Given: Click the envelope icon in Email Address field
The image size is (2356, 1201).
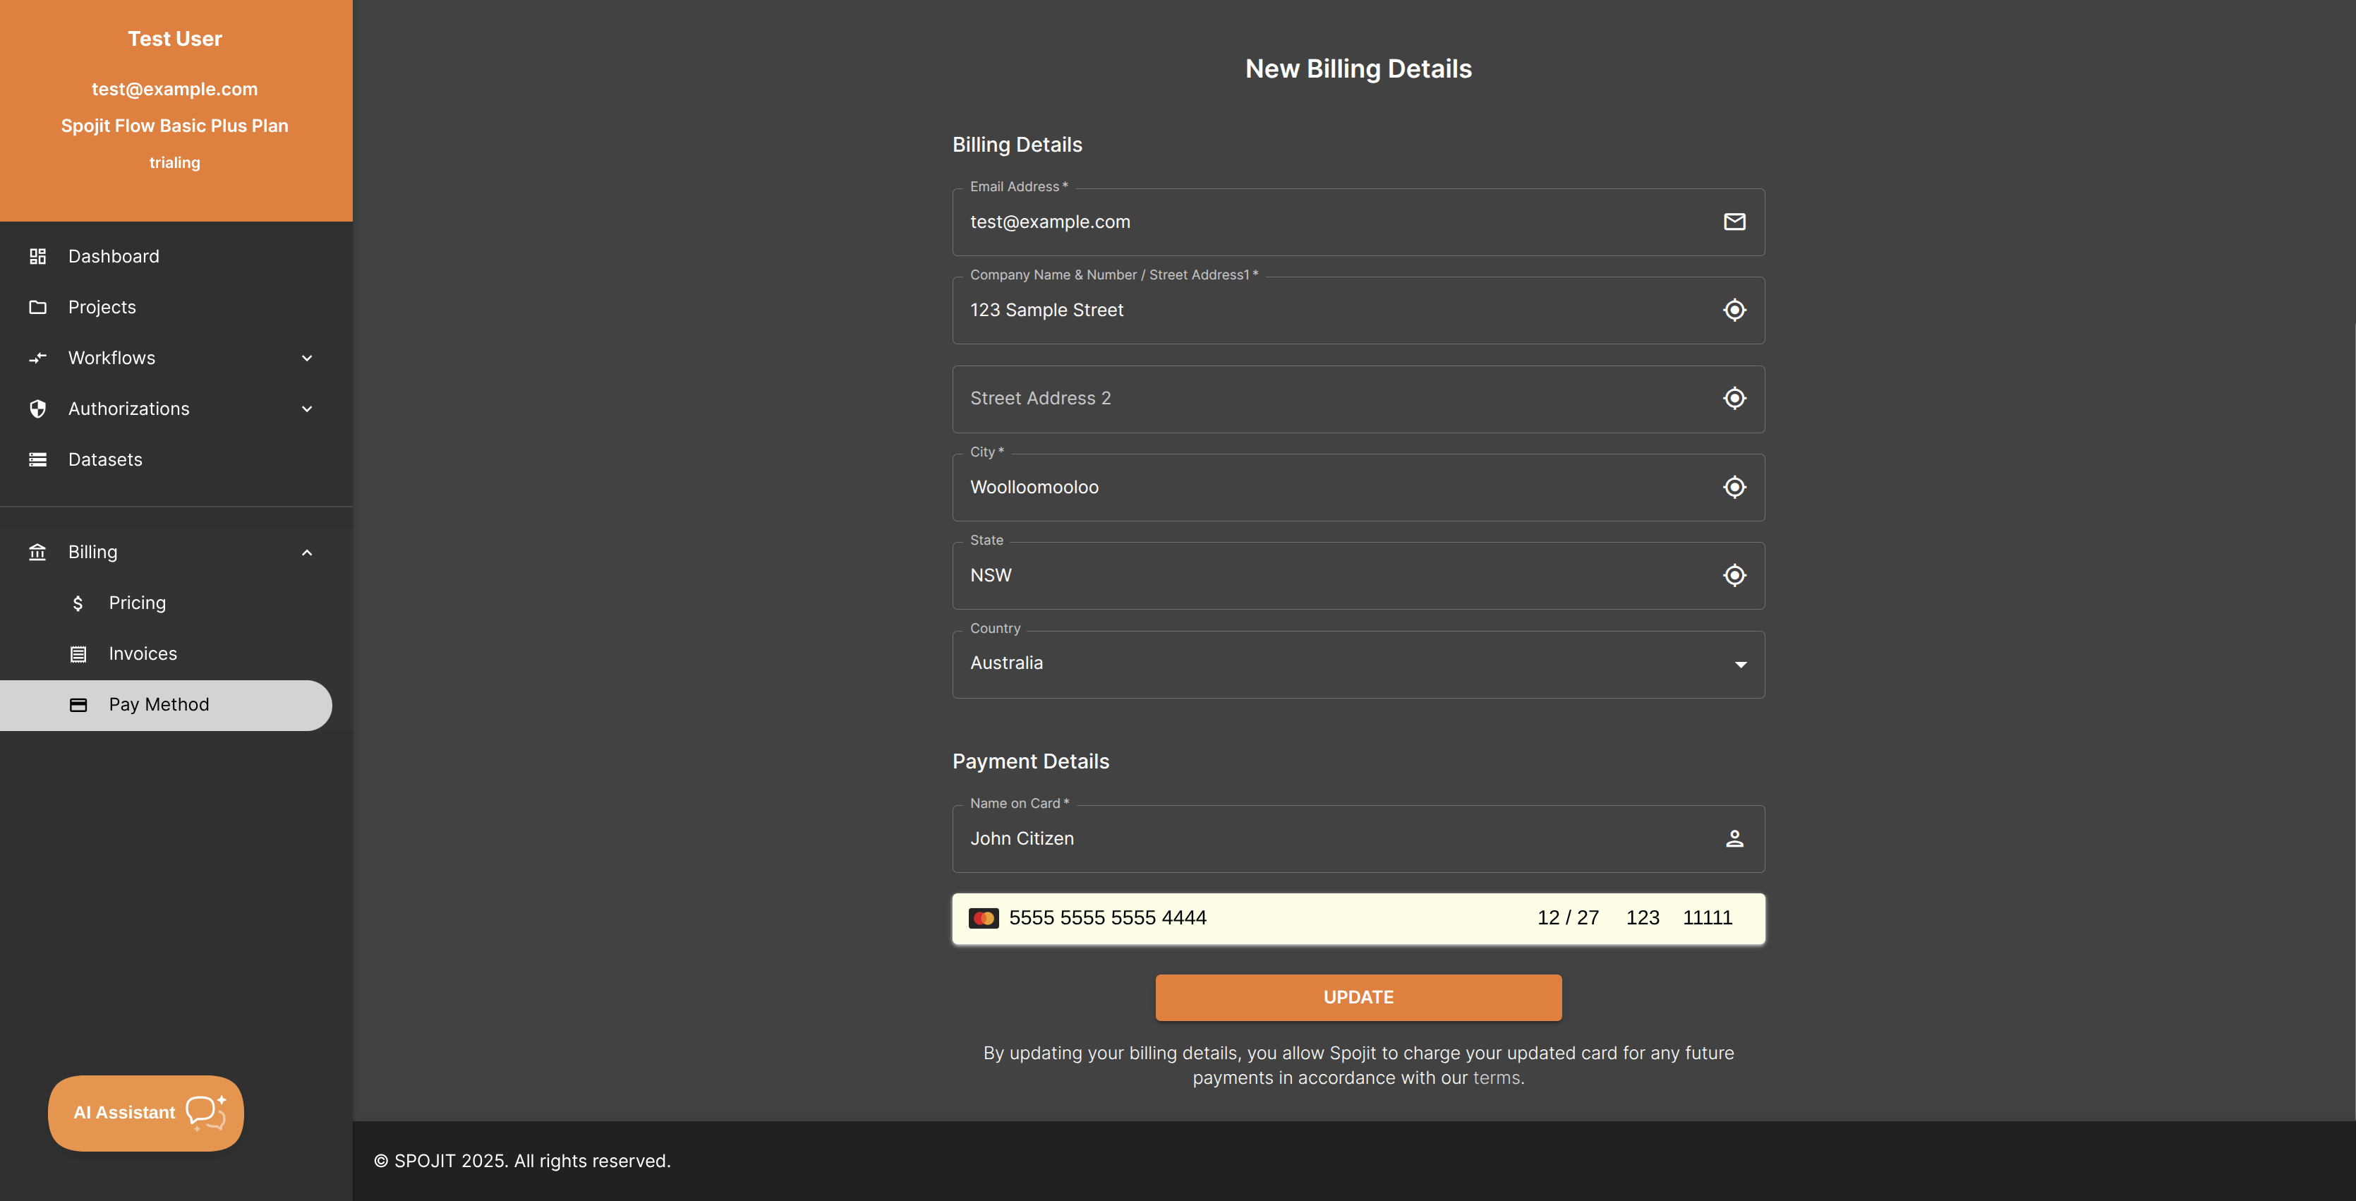Looking at the screenshot, I should [x=1734, y=222].
